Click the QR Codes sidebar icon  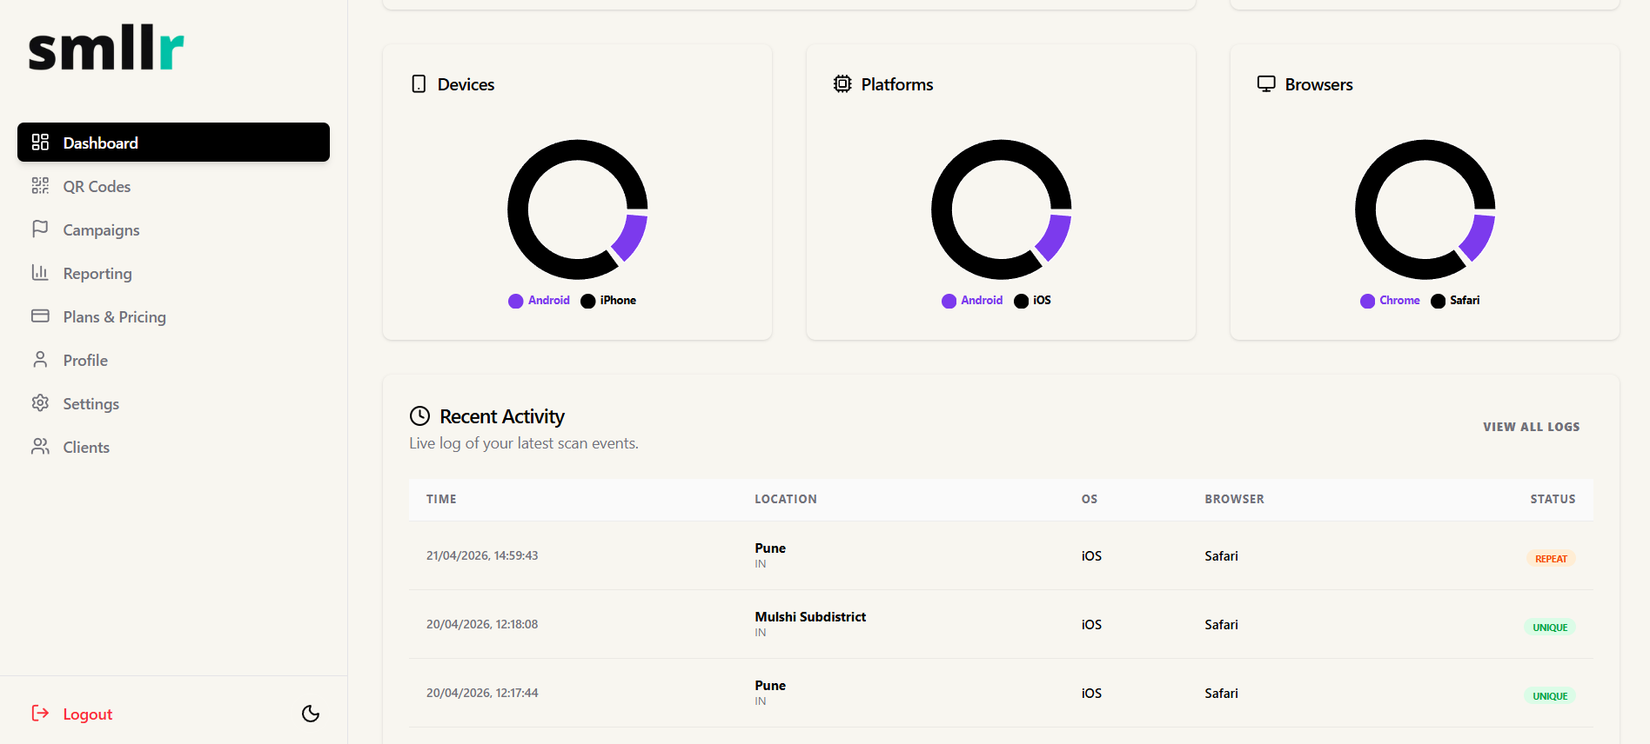point(40,185)
